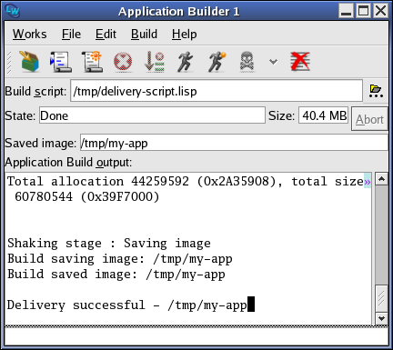Open the Help menu
The image size is (393, 350).
[x=185, y=34]
